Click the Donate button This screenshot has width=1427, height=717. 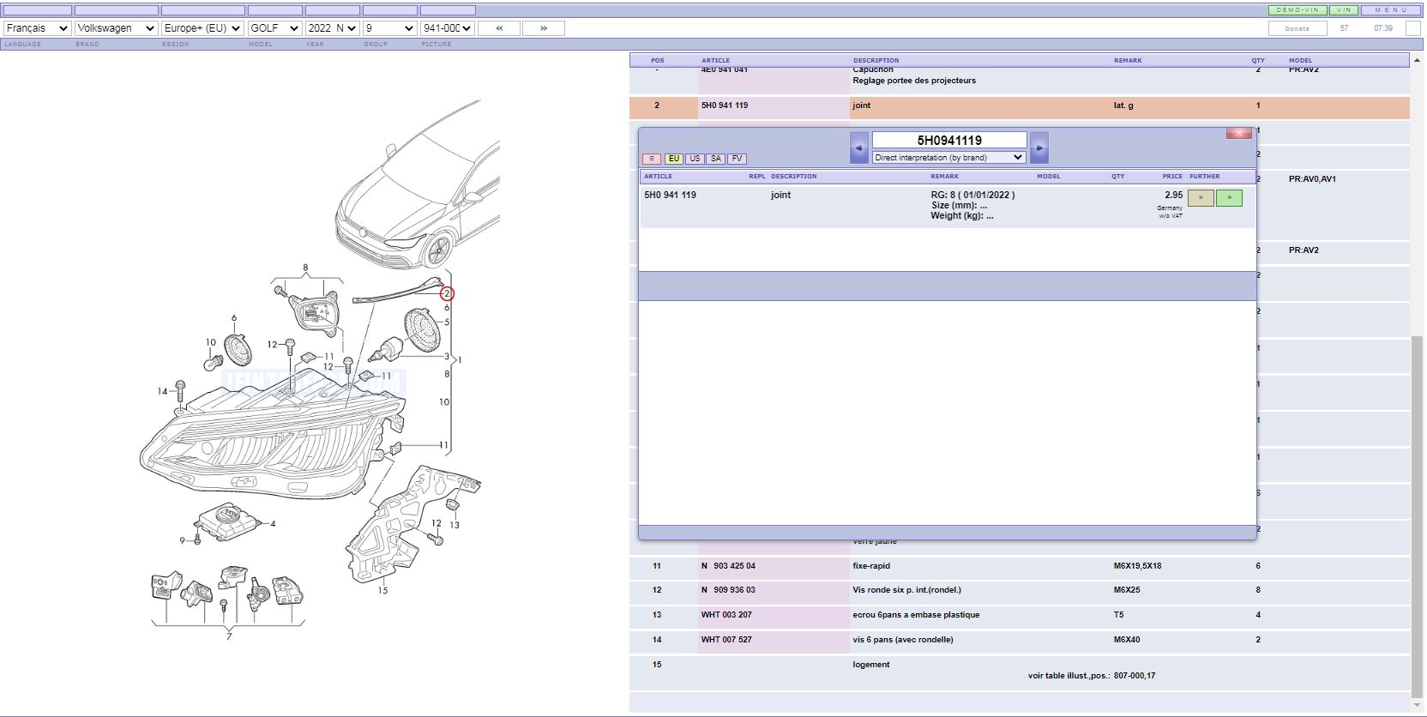1298,28
